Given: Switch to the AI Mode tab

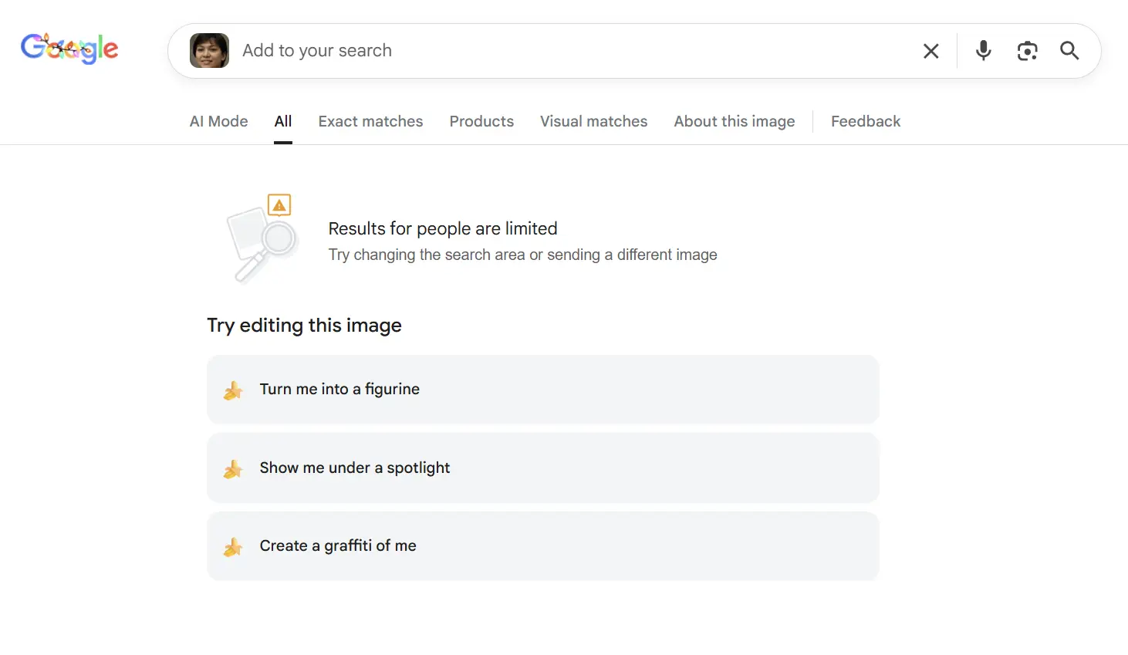Looking at the screenshot, I should 218,121.
